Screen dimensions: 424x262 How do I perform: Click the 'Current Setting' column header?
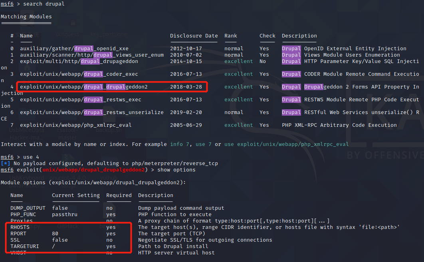tap(76, 195)
